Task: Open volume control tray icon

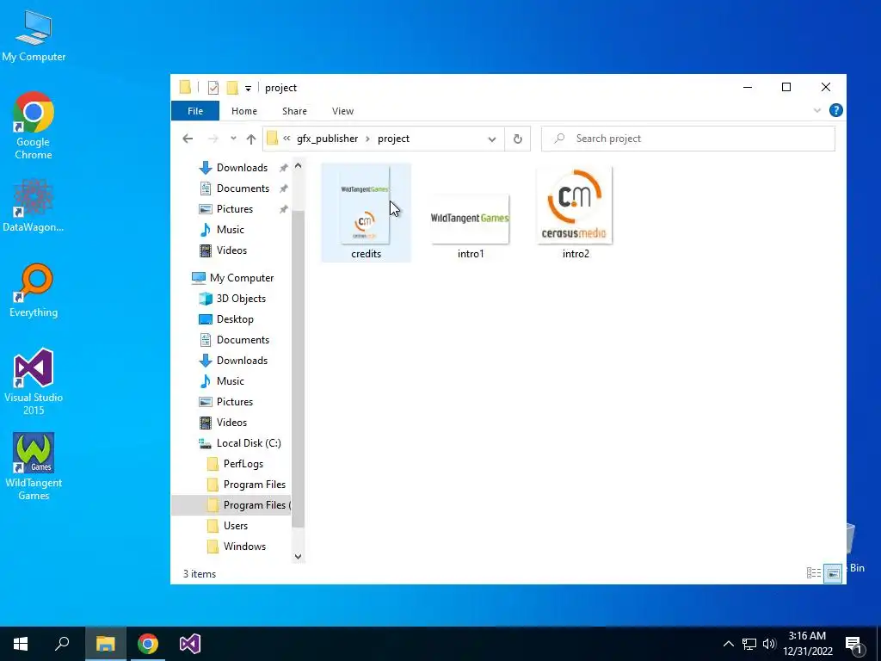Action: (x=769, y=644)
